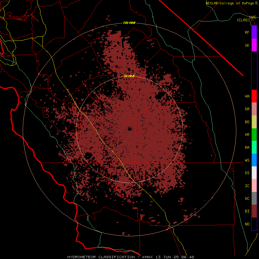The height and width of the screenshot is (259, 259).
Task: Click the BI dark red legend swatch
Action: 254,211
